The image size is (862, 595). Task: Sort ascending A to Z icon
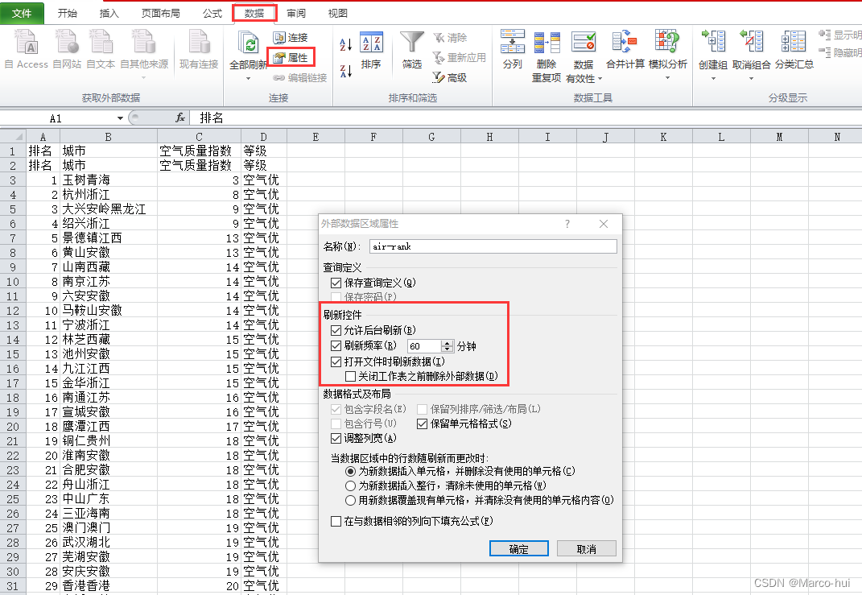[346, 44]
